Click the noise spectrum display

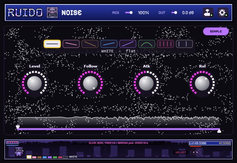click(x=118, y=121)
